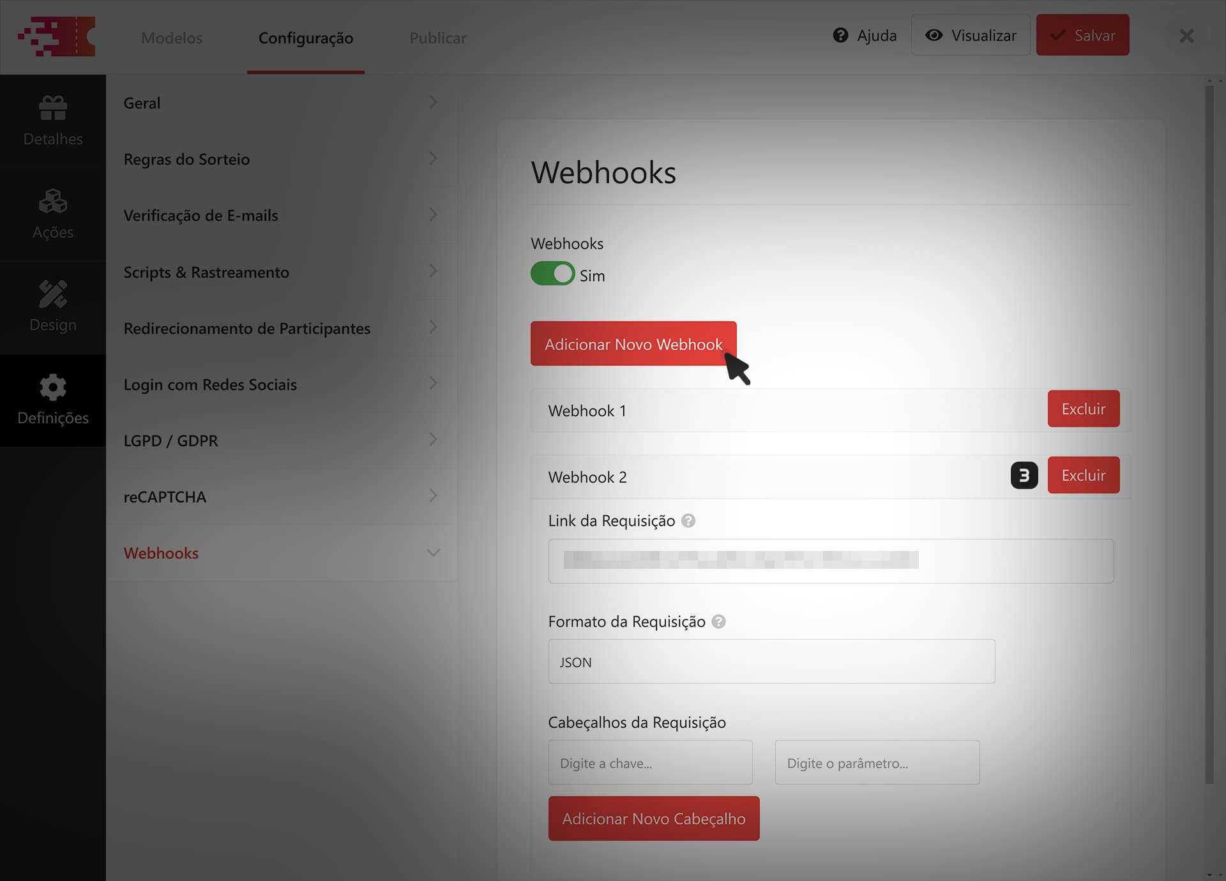Open the Detalhes sidebar section
The height and width of the screenshot is (881, 1226).
click(53, 121)
